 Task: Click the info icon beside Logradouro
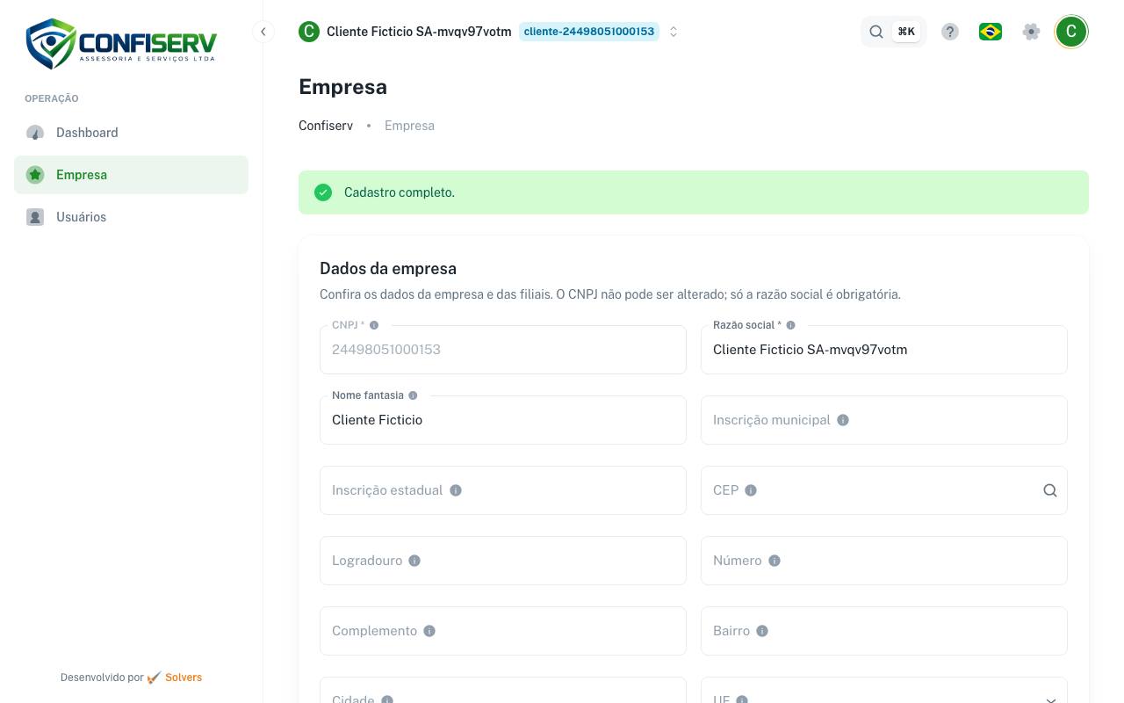click(414, 561)
